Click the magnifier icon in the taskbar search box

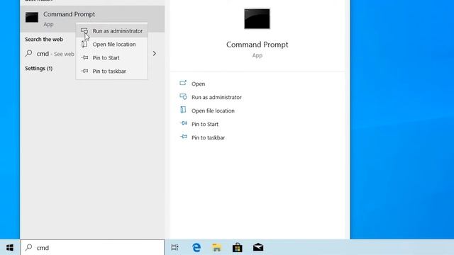pos(28,247)
